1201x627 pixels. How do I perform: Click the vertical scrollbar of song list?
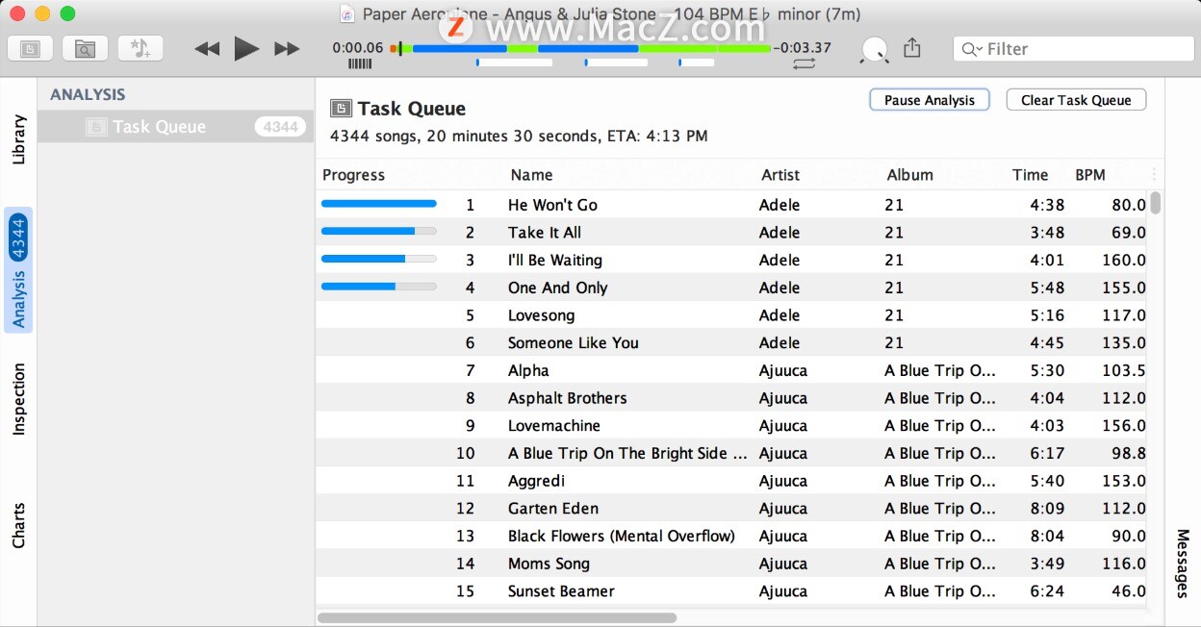coord(1156,203)
